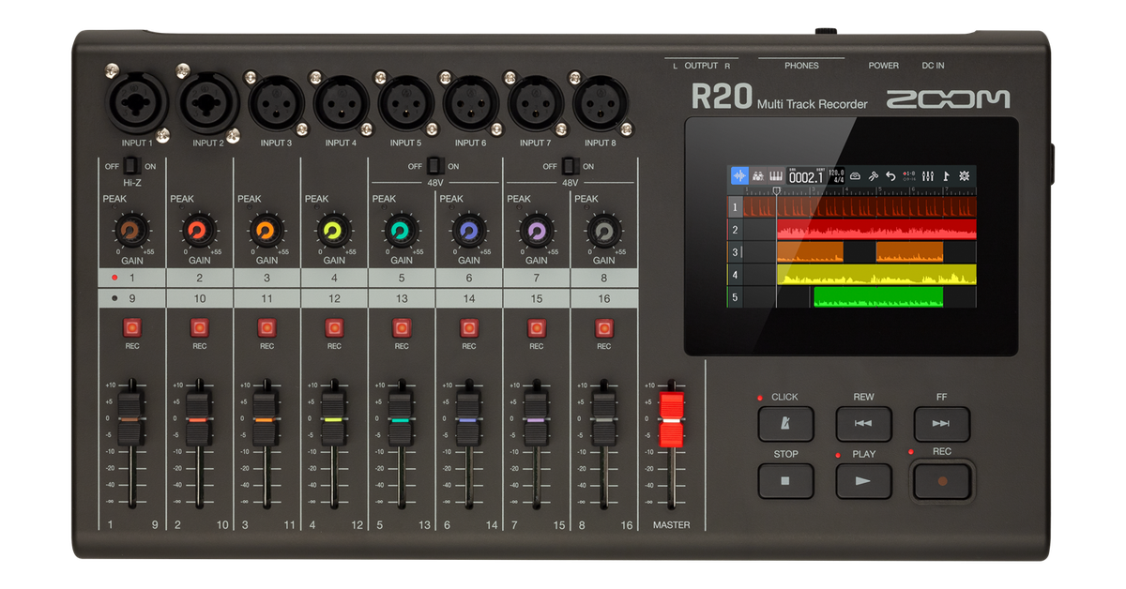Image resolution: width=1126 pixels, height=589 pixels.
Task: Tap the red audio region on track 2
Action: click(876, 230)
